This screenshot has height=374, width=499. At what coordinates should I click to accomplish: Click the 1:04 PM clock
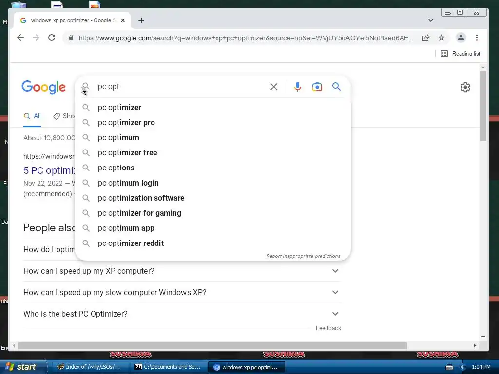click(x=481, y=367)
